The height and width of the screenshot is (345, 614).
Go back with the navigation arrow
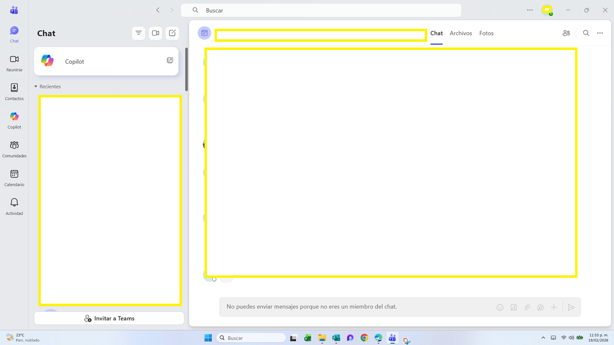[x=158, y=10]
